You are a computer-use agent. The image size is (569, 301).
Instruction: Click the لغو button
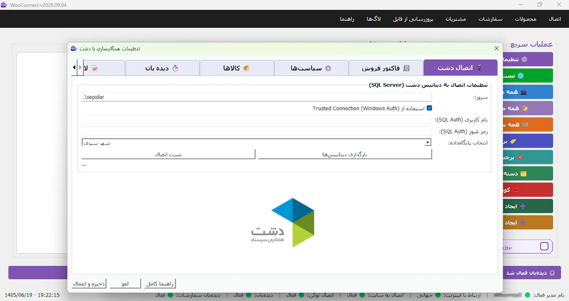click(125, 284)
